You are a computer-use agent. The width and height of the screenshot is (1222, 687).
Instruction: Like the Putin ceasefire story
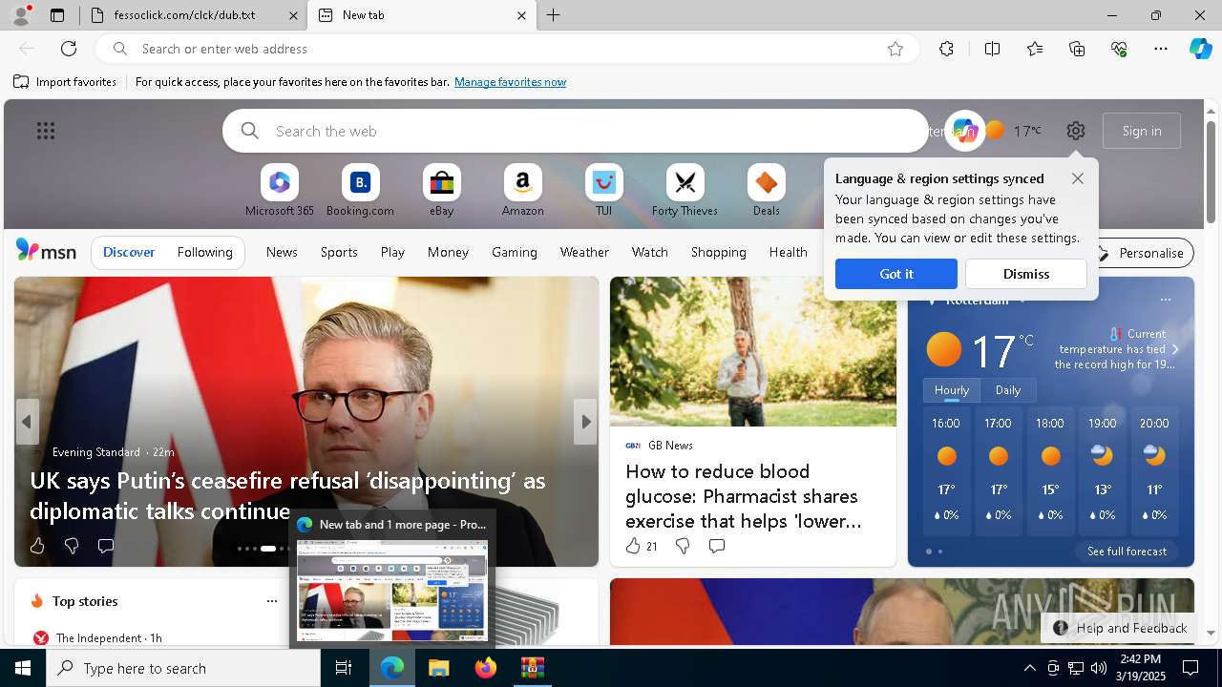[x=37, y=546]
